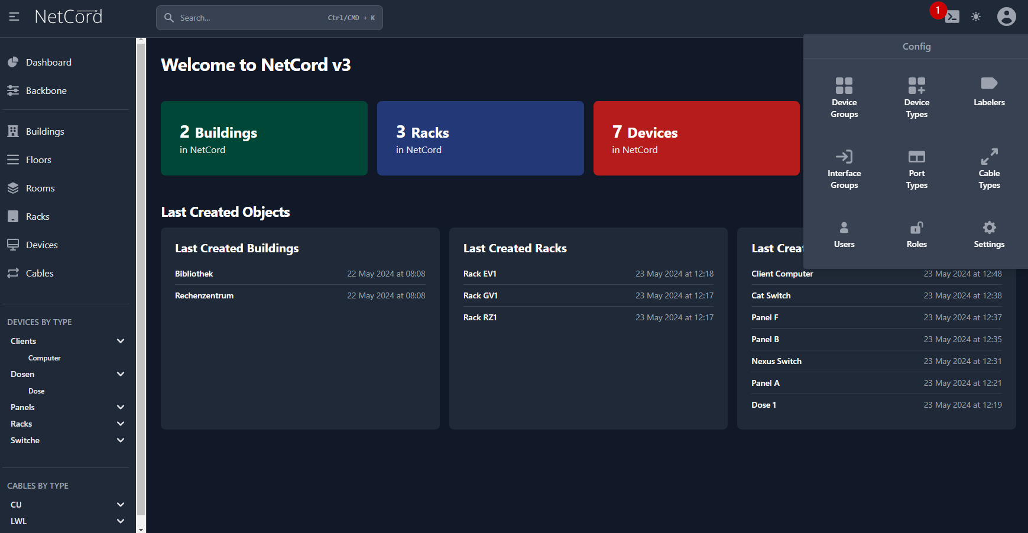Toggle light/dark theme sun icon
The width and height of the screenshot is (1028, 533).
pyautogui.click(x=976, y=17)
